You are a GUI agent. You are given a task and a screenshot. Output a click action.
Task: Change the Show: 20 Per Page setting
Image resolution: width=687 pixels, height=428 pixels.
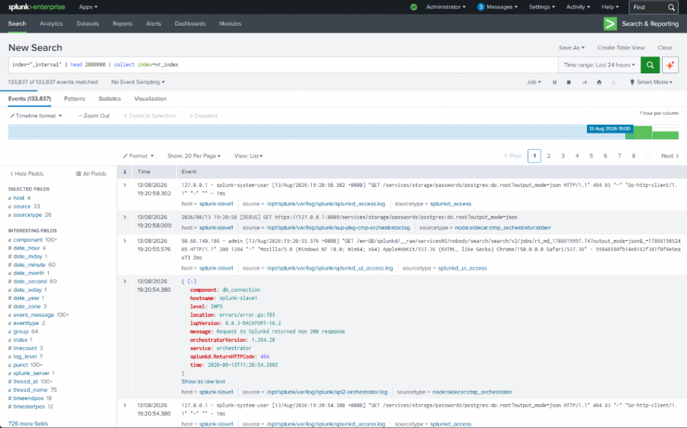194,156
